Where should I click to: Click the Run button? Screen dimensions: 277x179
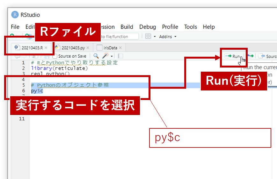tap(233, 56)
